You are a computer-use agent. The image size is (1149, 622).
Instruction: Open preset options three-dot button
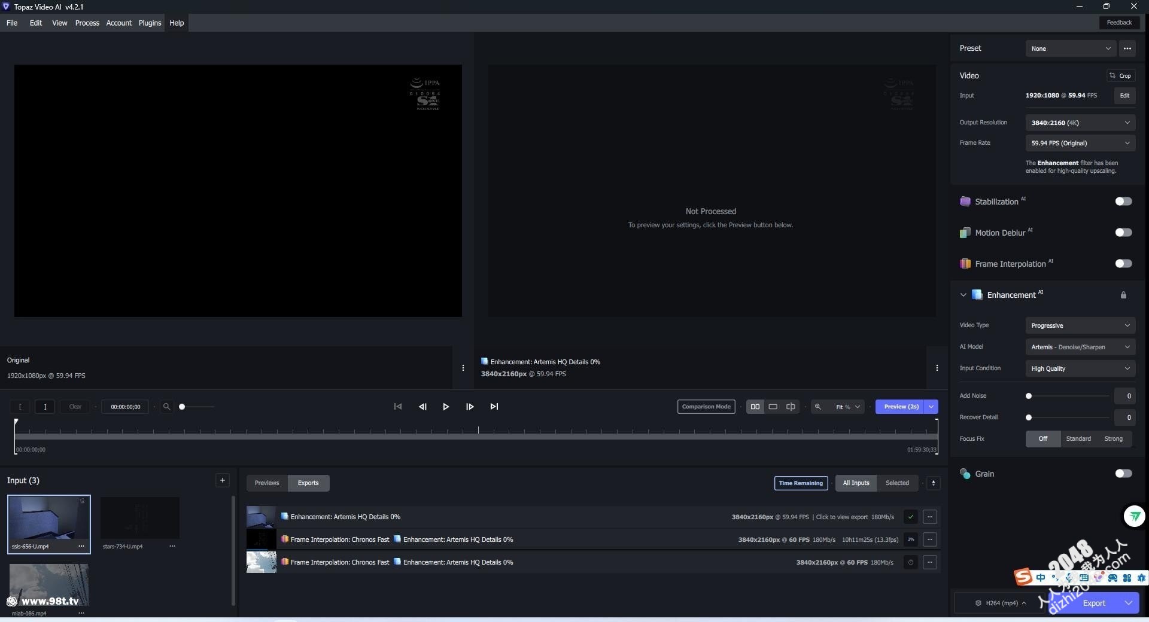point(1127,48)
